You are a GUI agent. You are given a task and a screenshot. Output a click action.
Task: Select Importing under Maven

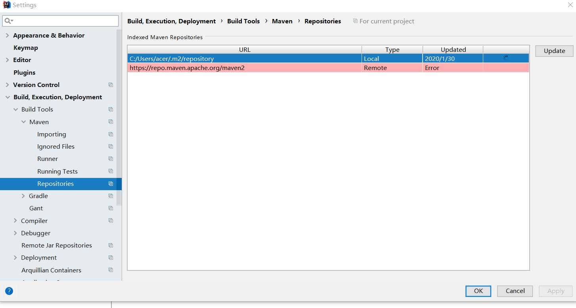[x=52, y=134]
